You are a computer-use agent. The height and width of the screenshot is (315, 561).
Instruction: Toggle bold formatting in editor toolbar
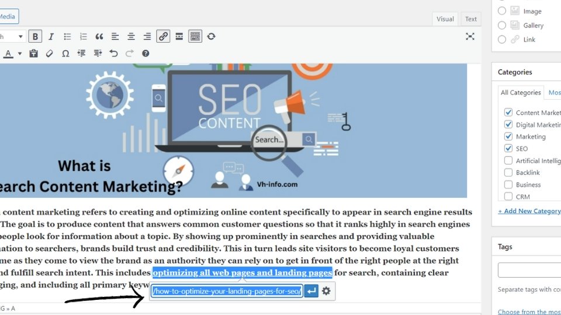tap(35, 36)
